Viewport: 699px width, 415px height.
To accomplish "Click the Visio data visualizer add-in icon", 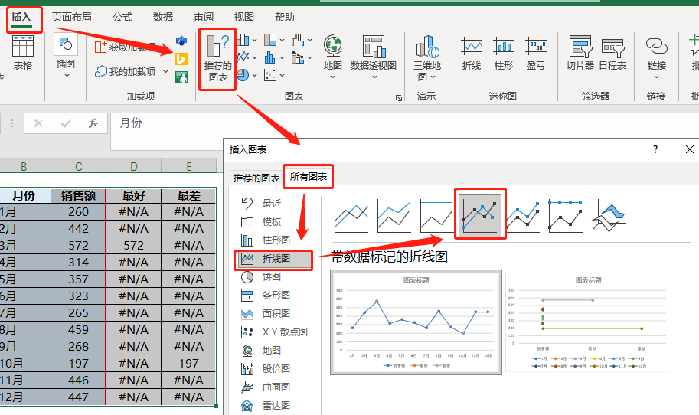I will coord(181,41).
